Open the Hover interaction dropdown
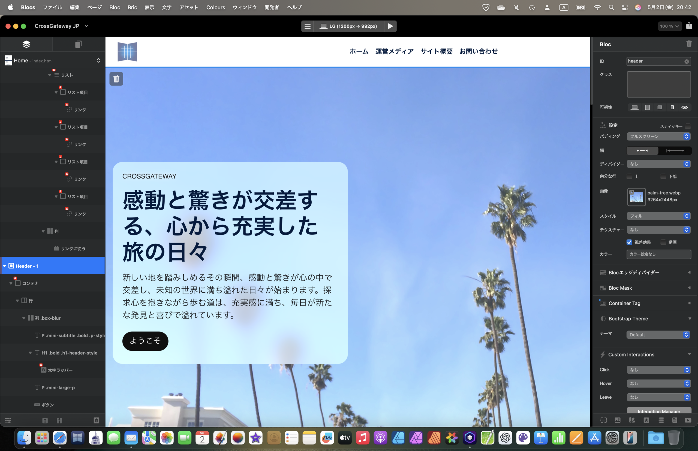Screen dimensions: 698x451 [x=659, y=384]
